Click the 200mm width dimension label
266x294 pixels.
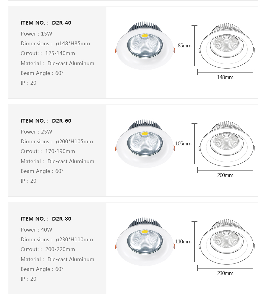tap(225, 175)
